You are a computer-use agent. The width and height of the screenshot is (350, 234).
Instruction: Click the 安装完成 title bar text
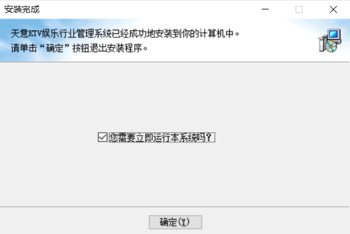(x=22, y=9)
